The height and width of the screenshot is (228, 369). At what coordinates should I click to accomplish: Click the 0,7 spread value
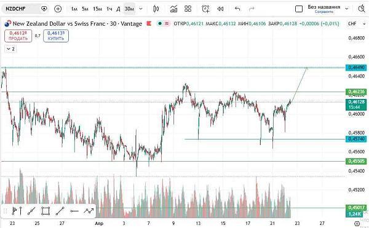point(38,36)
